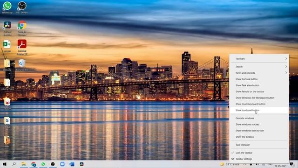This screenshot has height=168, width=298.
Task: Expand the Search submenu arrow
Action: click(286, 67)
